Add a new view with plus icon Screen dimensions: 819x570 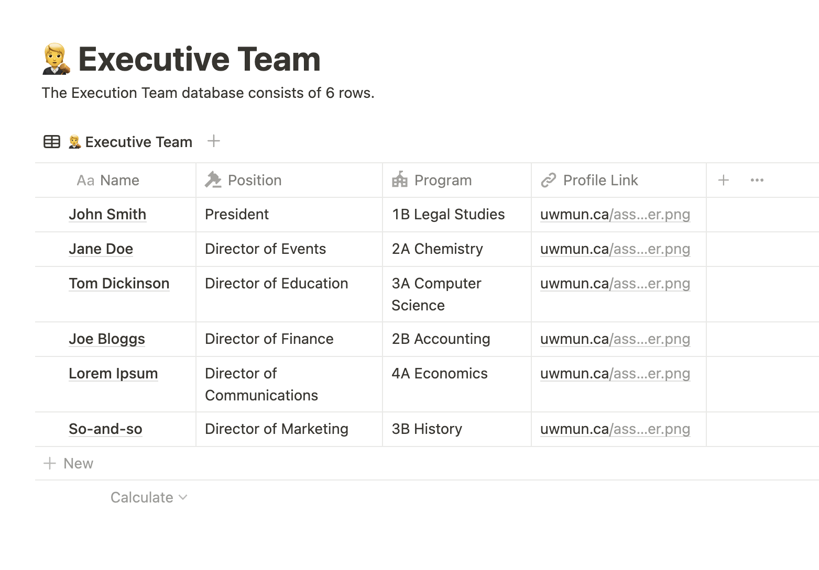[214, 141]
